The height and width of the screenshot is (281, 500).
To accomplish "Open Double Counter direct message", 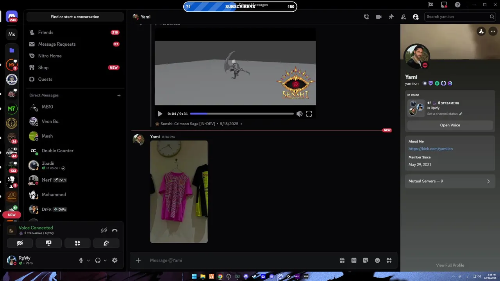I will pos(74,151).
